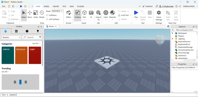
Task: Open the Vehicle category card
Action: [x=8, y=55]
